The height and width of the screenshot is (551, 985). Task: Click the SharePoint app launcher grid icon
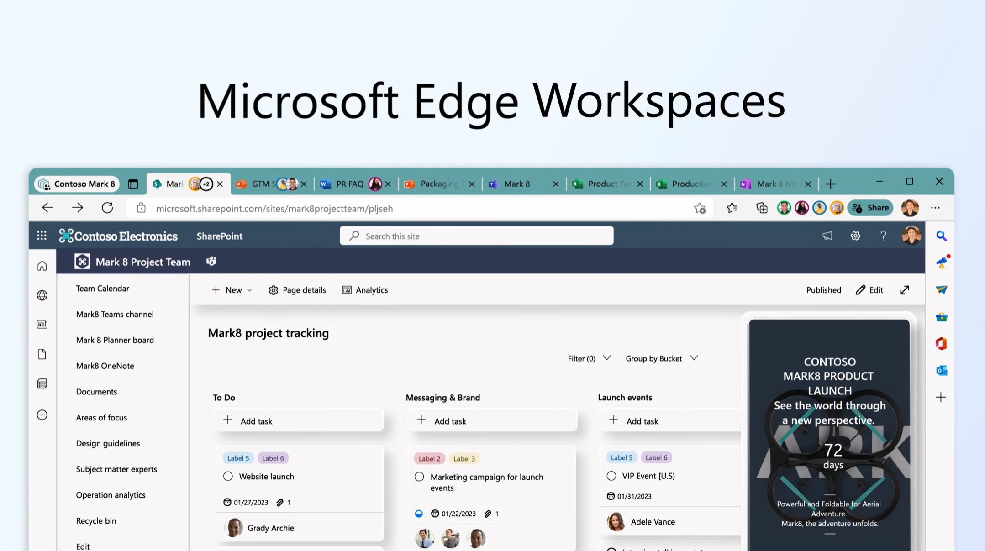pyautogui.click(x=42, y=235)
